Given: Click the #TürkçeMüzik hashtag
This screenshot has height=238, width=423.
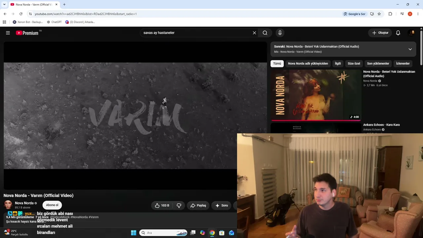Looking at the screenshot, I should point(60,217).
